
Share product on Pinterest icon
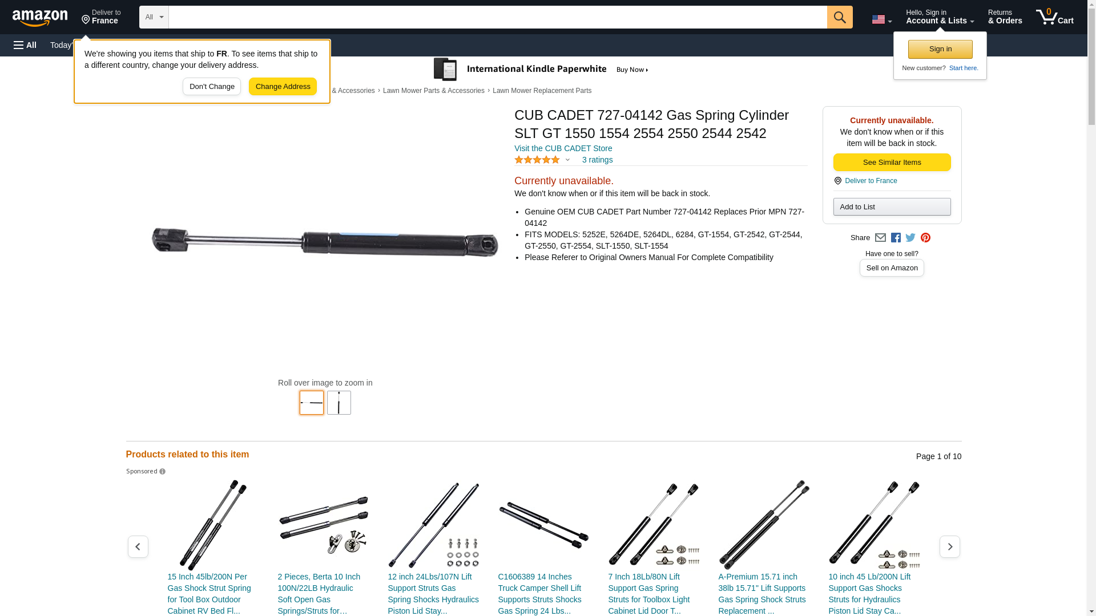[925, 238]
